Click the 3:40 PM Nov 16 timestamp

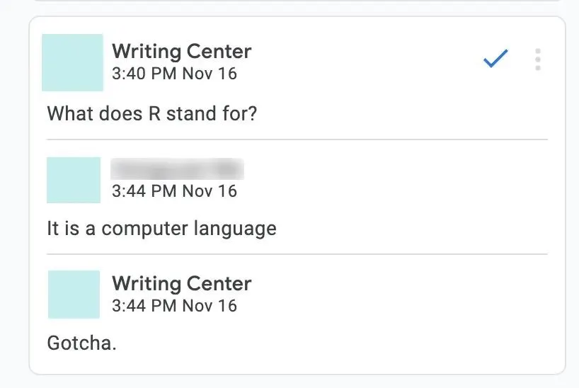click(x=174, y=73)
